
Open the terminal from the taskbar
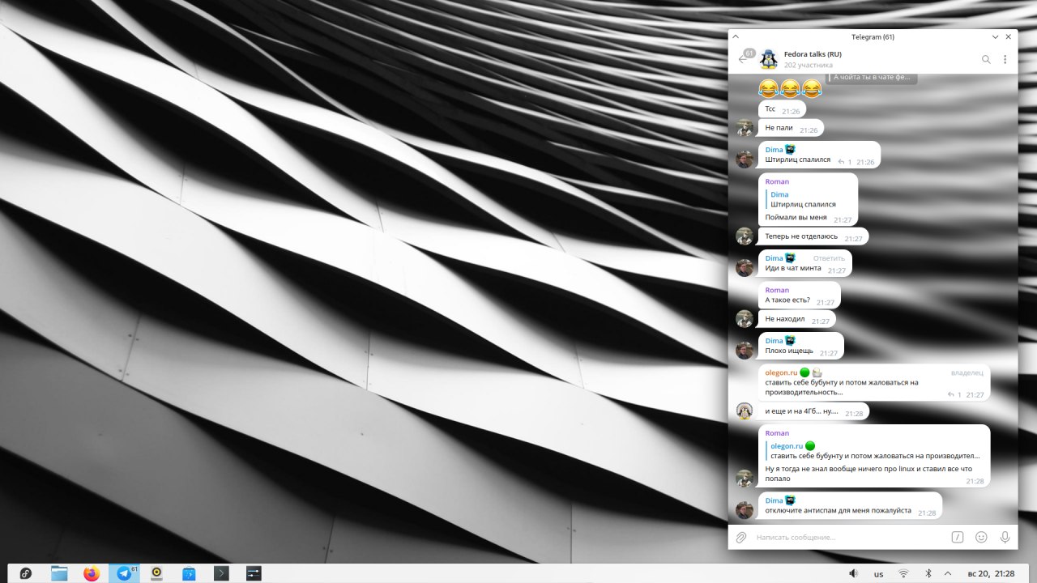click(x=221, y=573)
